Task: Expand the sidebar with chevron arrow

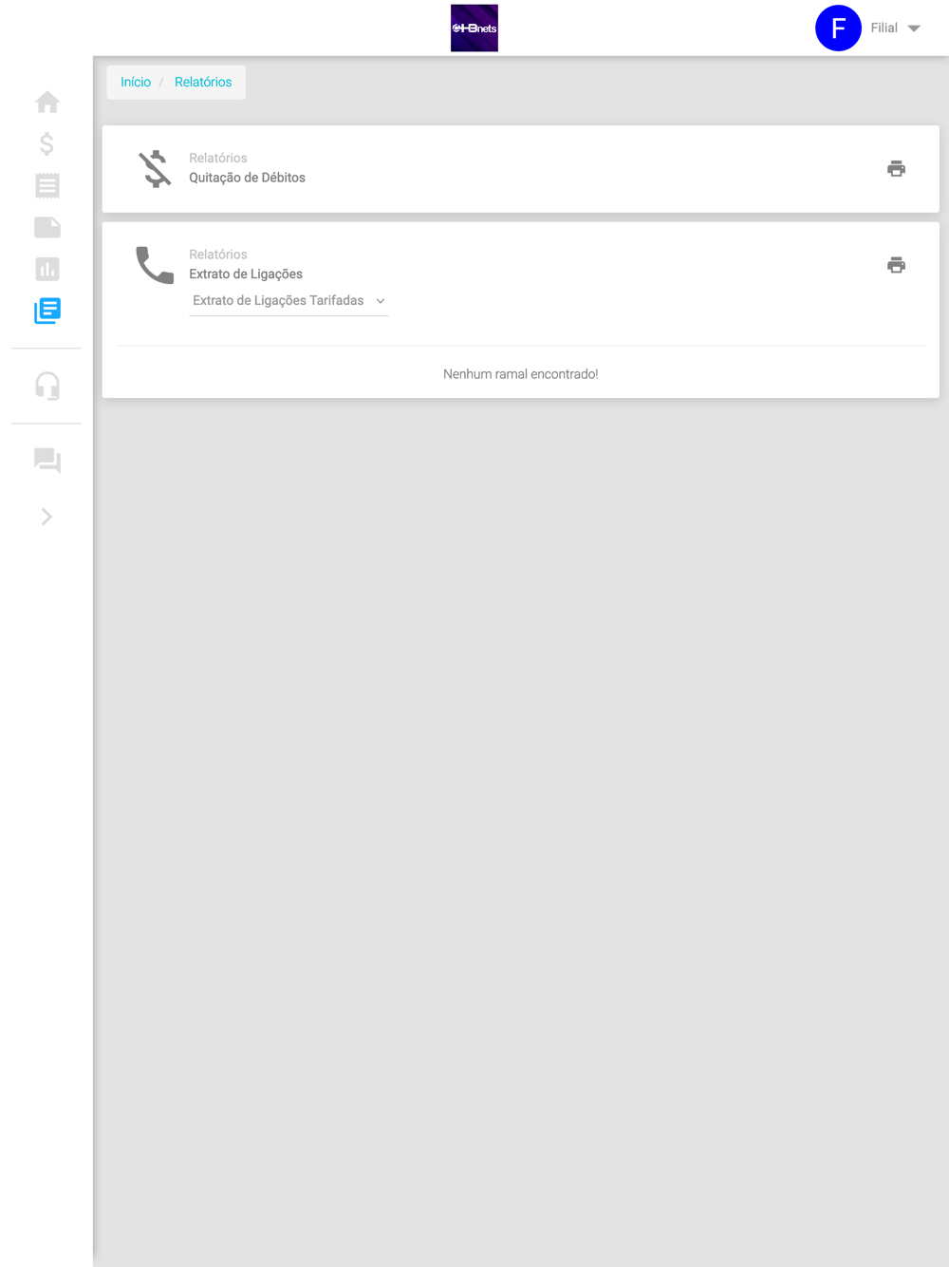Action: pyautogui.click(x=47, y=517)
